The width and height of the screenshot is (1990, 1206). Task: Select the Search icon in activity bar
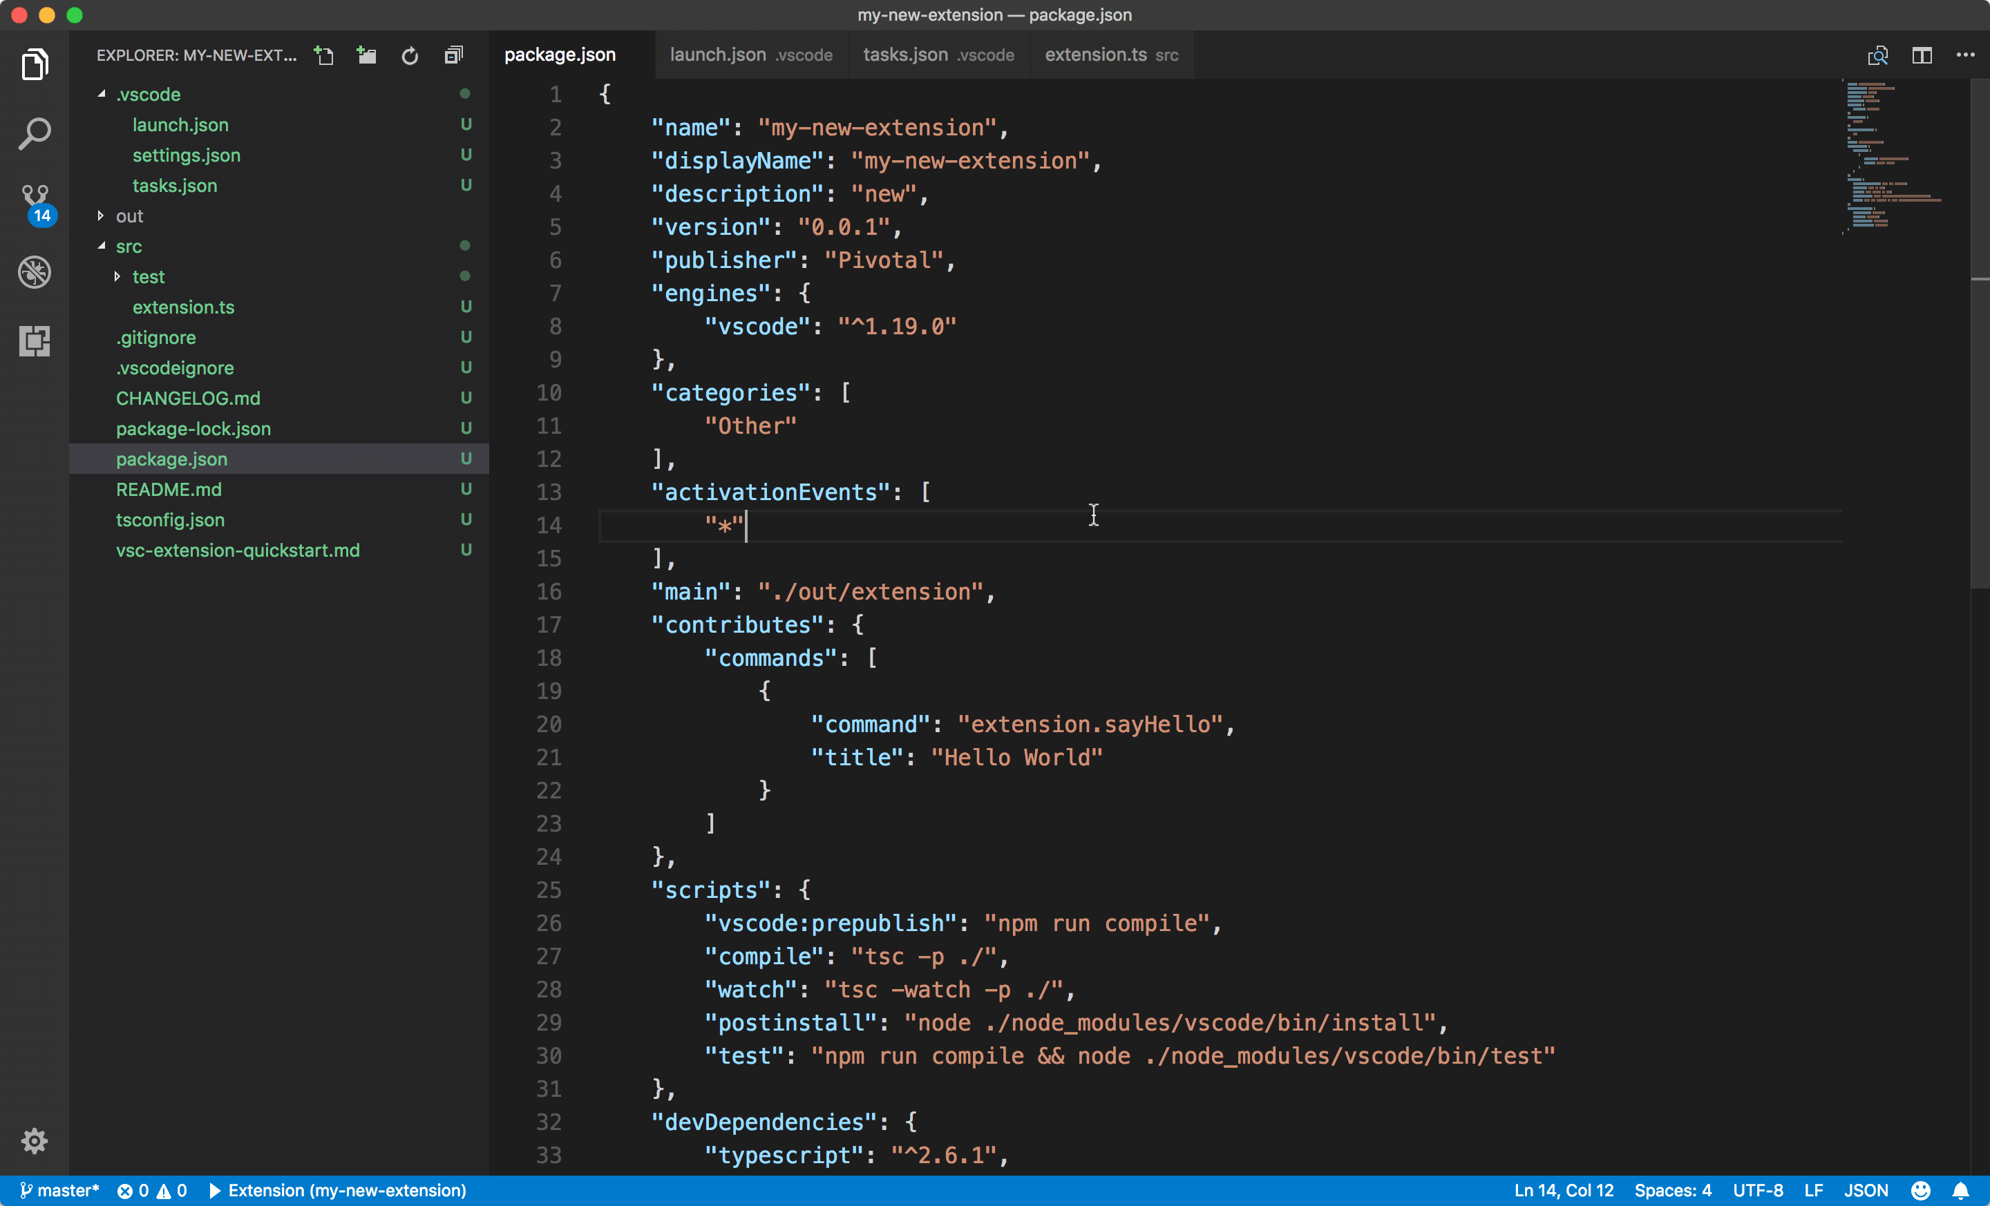[35, 133]
